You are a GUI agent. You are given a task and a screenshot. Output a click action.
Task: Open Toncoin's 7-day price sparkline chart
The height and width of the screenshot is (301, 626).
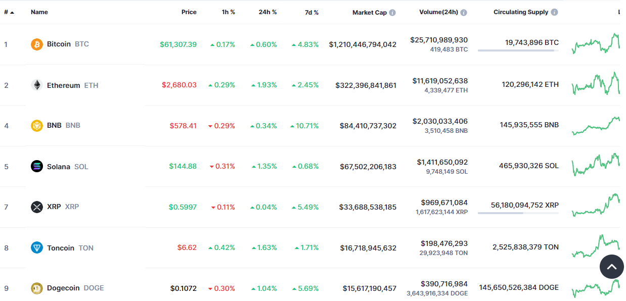point(596,246)
